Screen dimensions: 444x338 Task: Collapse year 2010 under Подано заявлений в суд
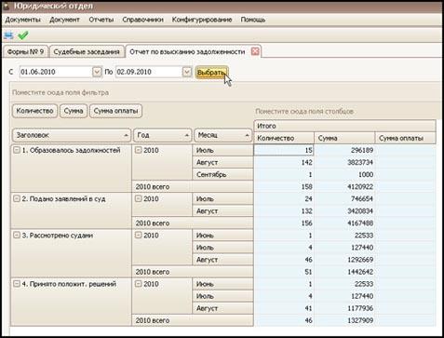[139, 198]
